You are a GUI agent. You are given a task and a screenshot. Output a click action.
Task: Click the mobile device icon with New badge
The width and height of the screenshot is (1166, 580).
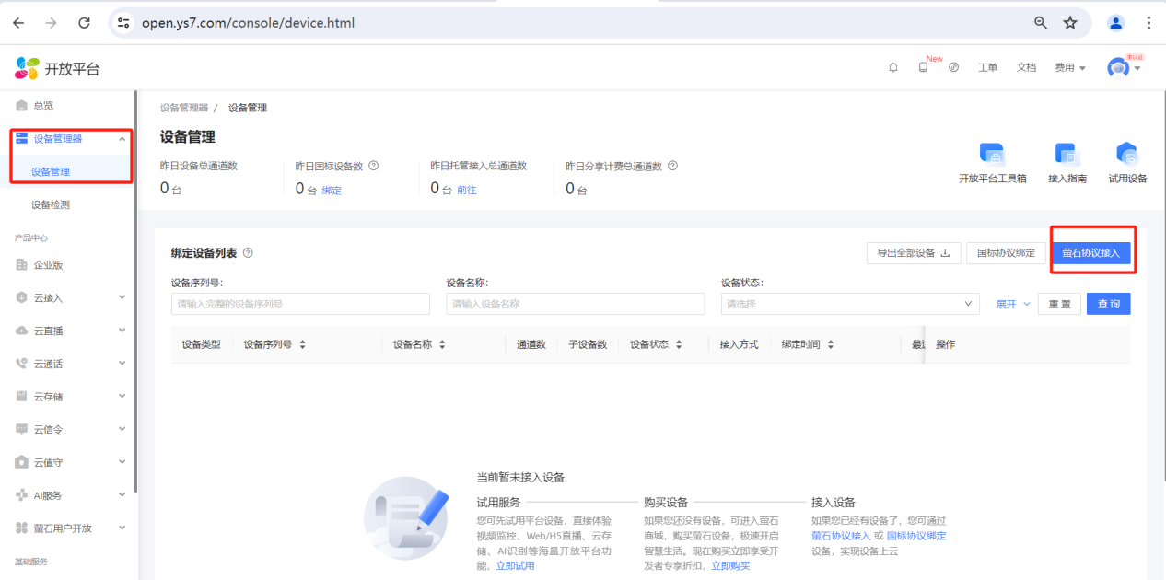[x=923, y=67]
